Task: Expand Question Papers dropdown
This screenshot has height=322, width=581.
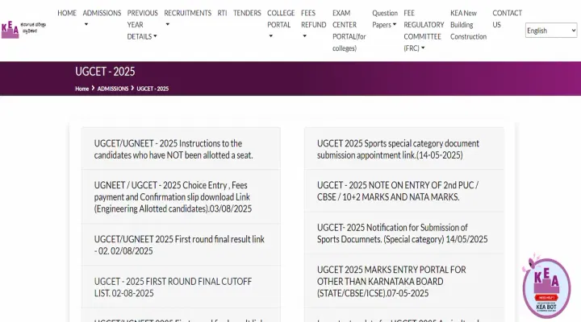Action: pos(385,19)
